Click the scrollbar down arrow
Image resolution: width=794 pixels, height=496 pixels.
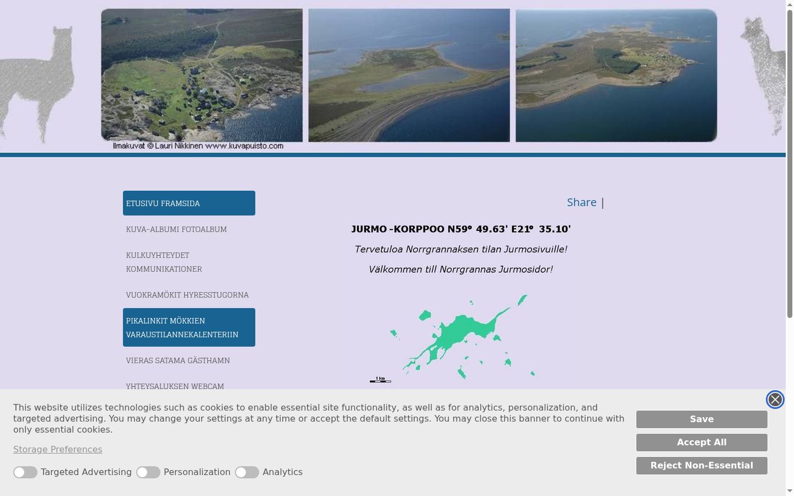tap(790, 491)
